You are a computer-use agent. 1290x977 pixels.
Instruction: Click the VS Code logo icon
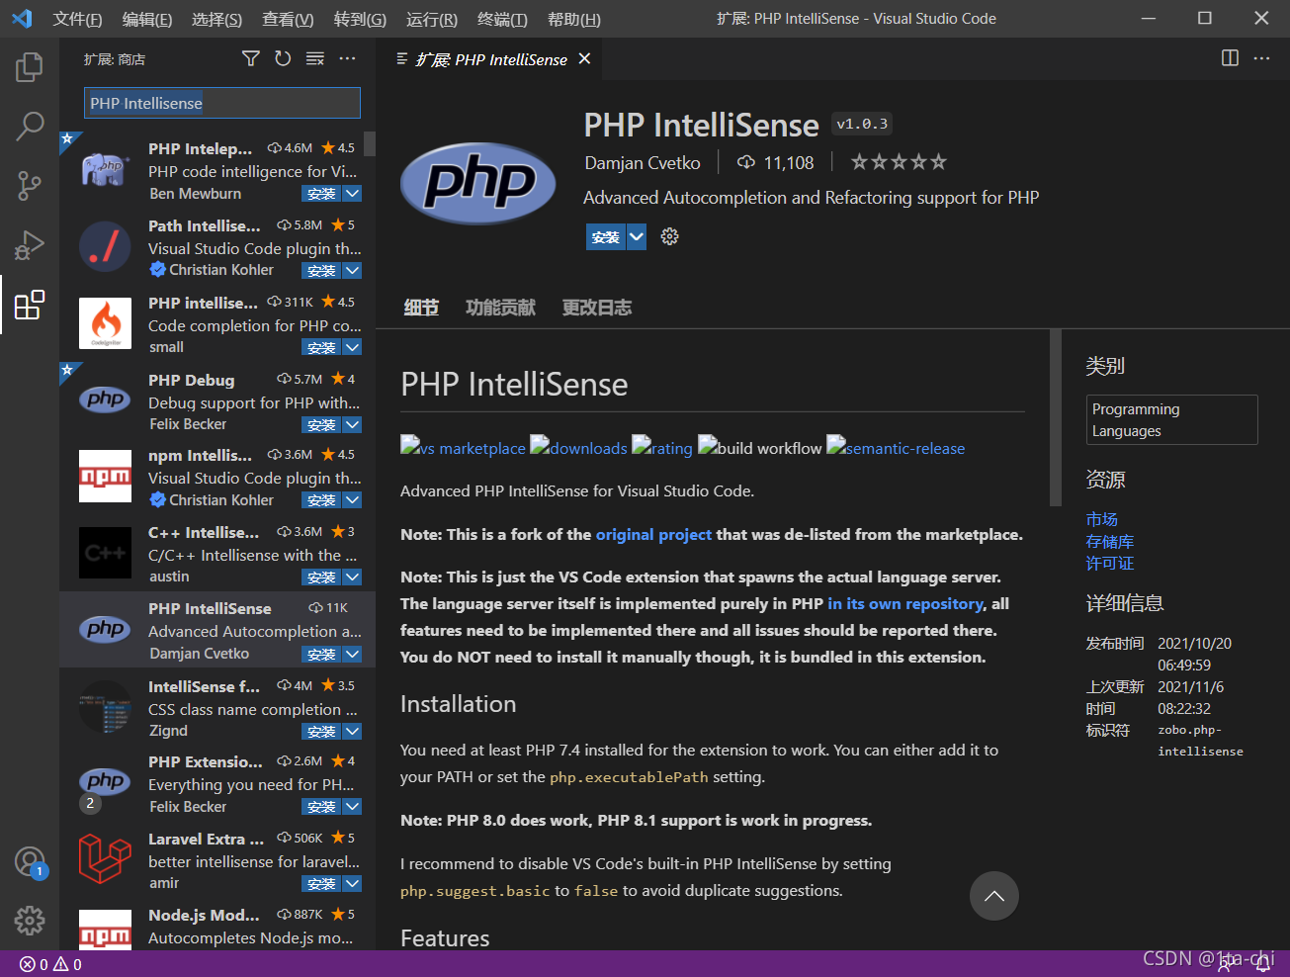coord(22,18)
